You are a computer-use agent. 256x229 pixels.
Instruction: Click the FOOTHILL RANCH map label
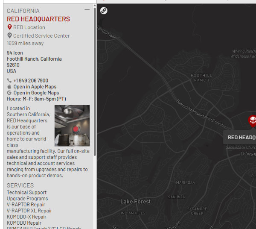tap(202, 78)
